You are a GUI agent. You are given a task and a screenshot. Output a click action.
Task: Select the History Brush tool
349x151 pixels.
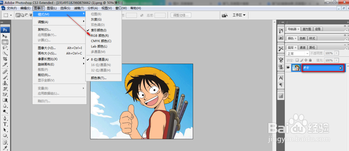tap(5, 89)
